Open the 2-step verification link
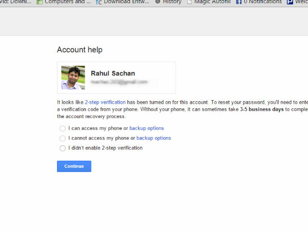The image size is (308, 231). [105, 103]
